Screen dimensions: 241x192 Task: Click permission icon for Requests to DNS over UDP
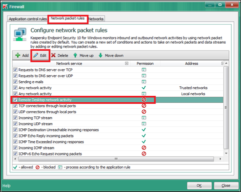[144, 76]
